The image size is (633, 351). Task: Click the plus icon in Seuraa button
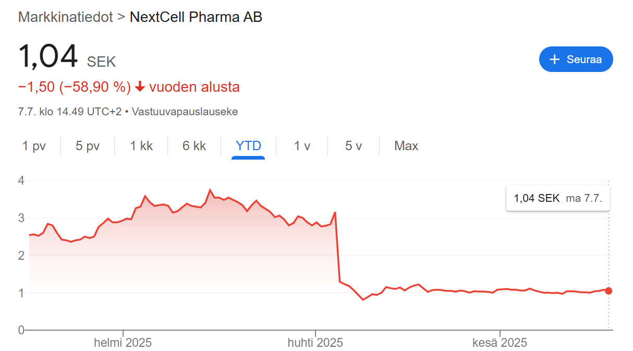coord(555,59)
